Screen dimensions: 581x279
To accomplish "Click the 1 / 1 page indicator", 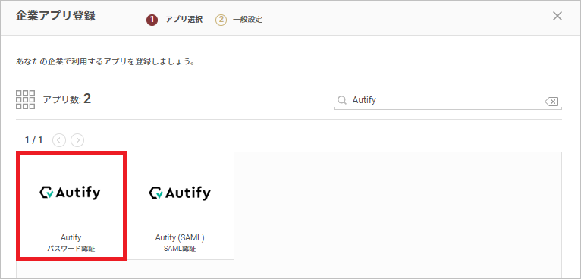I will click(x=33, y=140).
